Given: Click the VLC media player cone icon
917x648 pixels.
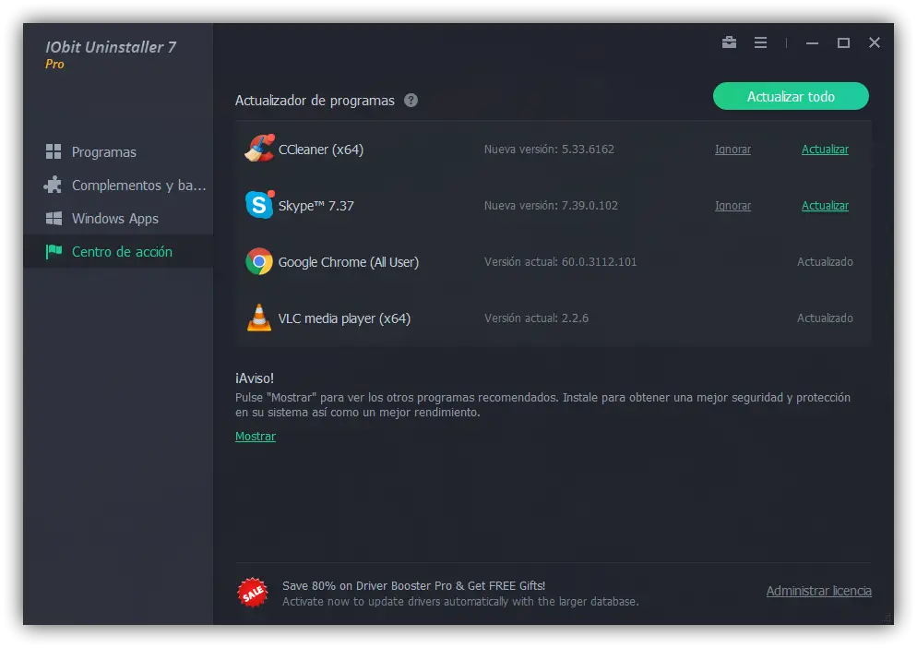Looking at the screenshot, I should click(x=259, y=318).
